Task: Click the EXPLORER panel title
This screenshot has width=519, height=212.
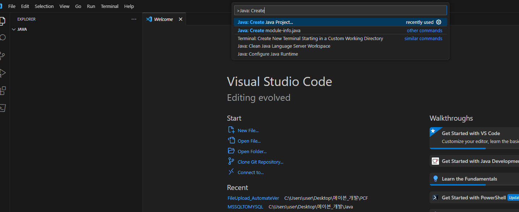Action: (26, 19)
